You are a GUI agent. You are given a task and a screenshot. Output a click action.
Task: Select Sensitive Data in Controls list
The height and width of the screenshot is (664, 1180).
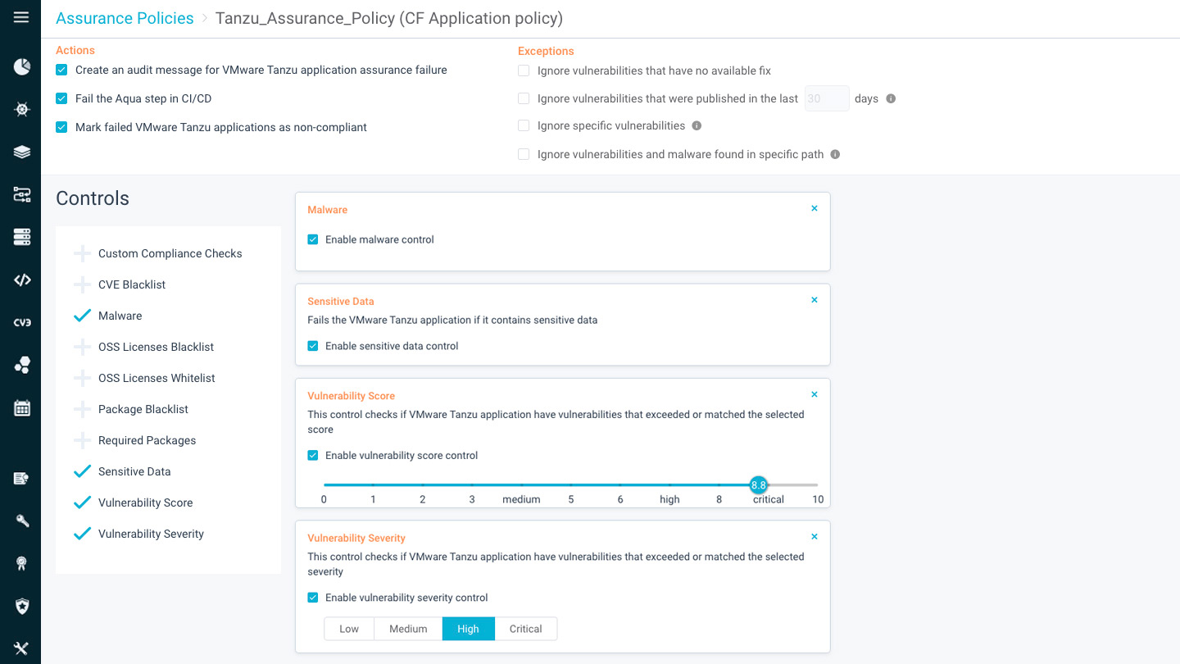(134, 471)
